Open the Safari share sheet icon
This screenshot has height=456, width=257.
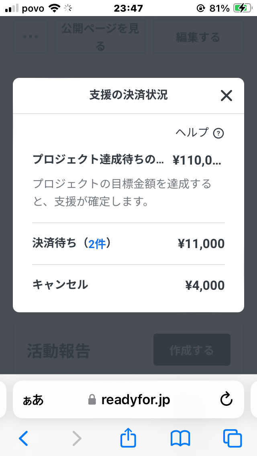tap(128, 438)
